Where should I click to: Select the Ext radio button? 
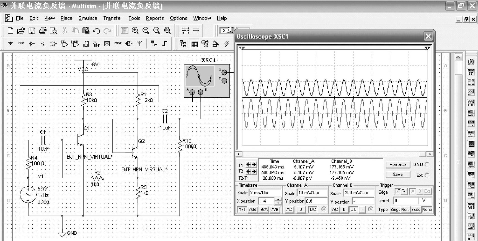coord(427,175)
